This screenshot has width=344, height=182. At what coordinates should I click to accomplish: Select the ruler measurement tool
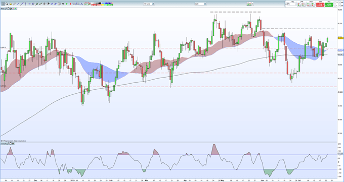[x=15, y=4]
